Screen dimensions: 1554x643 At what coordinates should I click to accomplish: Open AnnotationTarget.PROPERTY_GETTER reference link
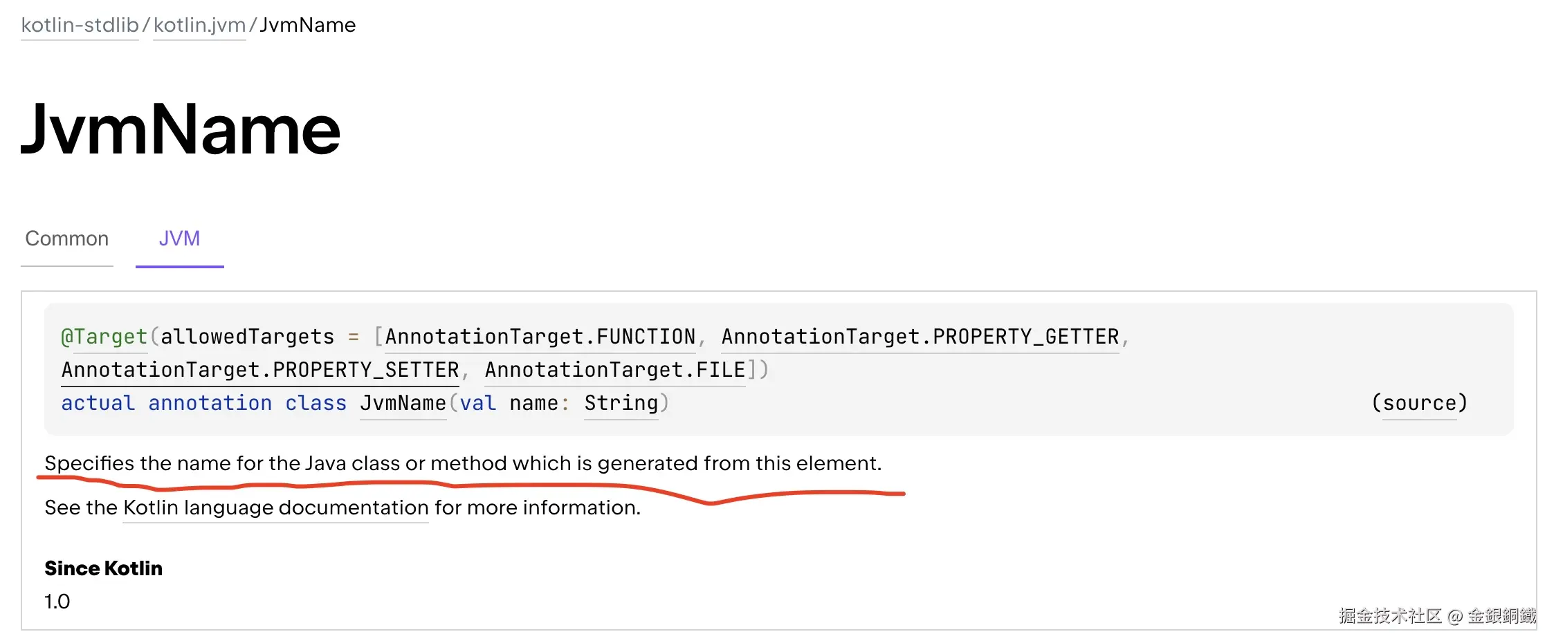pyautogui.click(x=920, y=337)
